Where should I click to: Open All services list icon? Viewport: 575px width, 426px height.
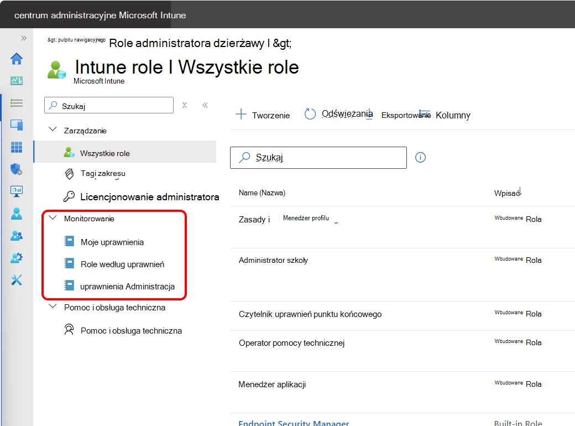(17, 103)
